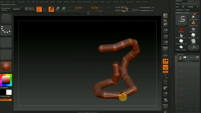Open the Texture menu
The width and height of the screenshot is (201, 113).
116,2
